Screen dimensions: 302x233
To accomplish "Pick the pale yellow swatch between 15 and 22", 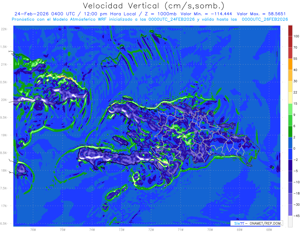I will coord(290,98).
